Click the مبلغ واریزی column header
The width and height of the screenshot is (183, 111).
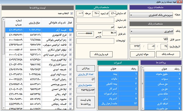point(33,23)
